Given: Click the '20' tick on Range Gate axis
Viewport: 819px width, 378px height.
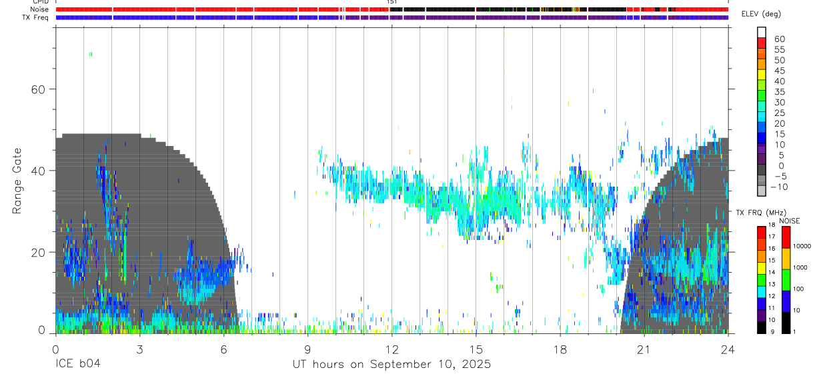Looking at the screenshot, I should click(x=39, y=252).
